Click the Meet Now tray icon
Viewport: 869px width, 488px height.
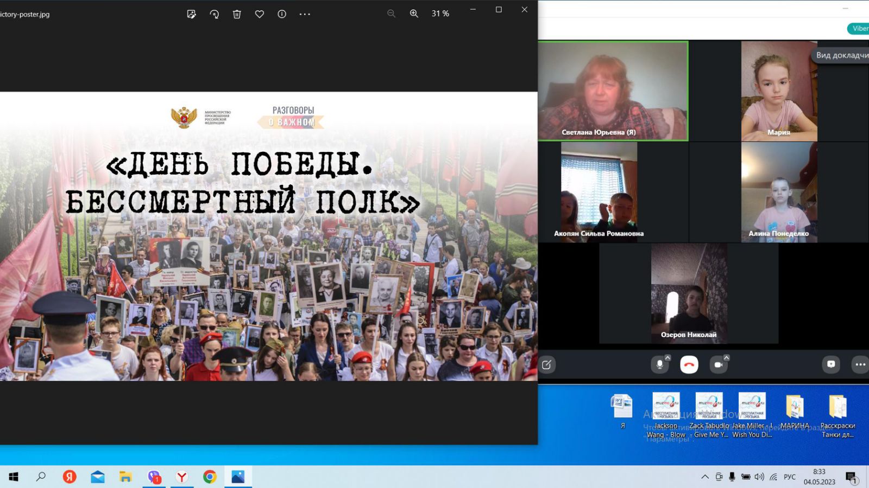(x=719, y=477)
